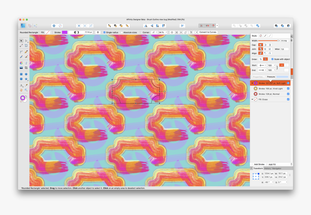311x215 pixels.
Task: Select the dashed line Style button
Action: 270,36
